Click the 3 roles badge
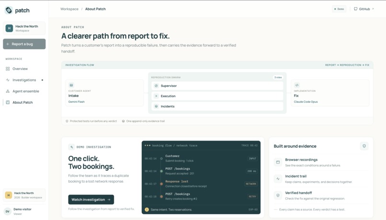This screenshot has height=220, width=386. (278, 77)
